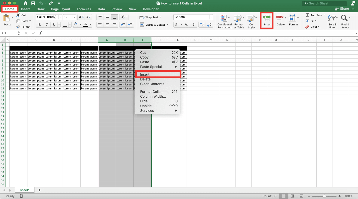The width and height of the screenshot is (358, 199).
Task: Click the Find & Select magnifier icon
Action: tap(344, 18)
